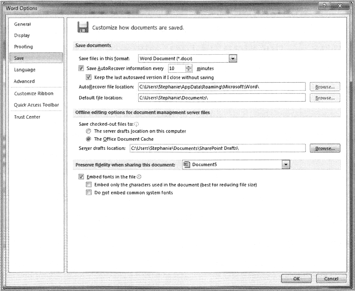Confirm settings with OK button
The height and width of the screenshot is (291, 355).
coord(296,279)
